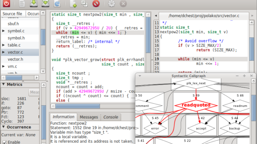This screenshot has width=257, height=144.
Task: Select sbuf.h in the file list
Action: [13, 24]
